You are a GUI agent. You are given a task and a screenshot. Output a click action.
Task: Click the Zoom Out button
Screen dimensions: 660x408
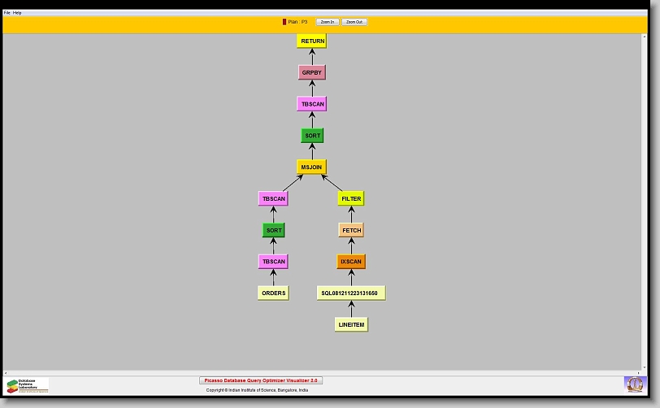[354, 22]
